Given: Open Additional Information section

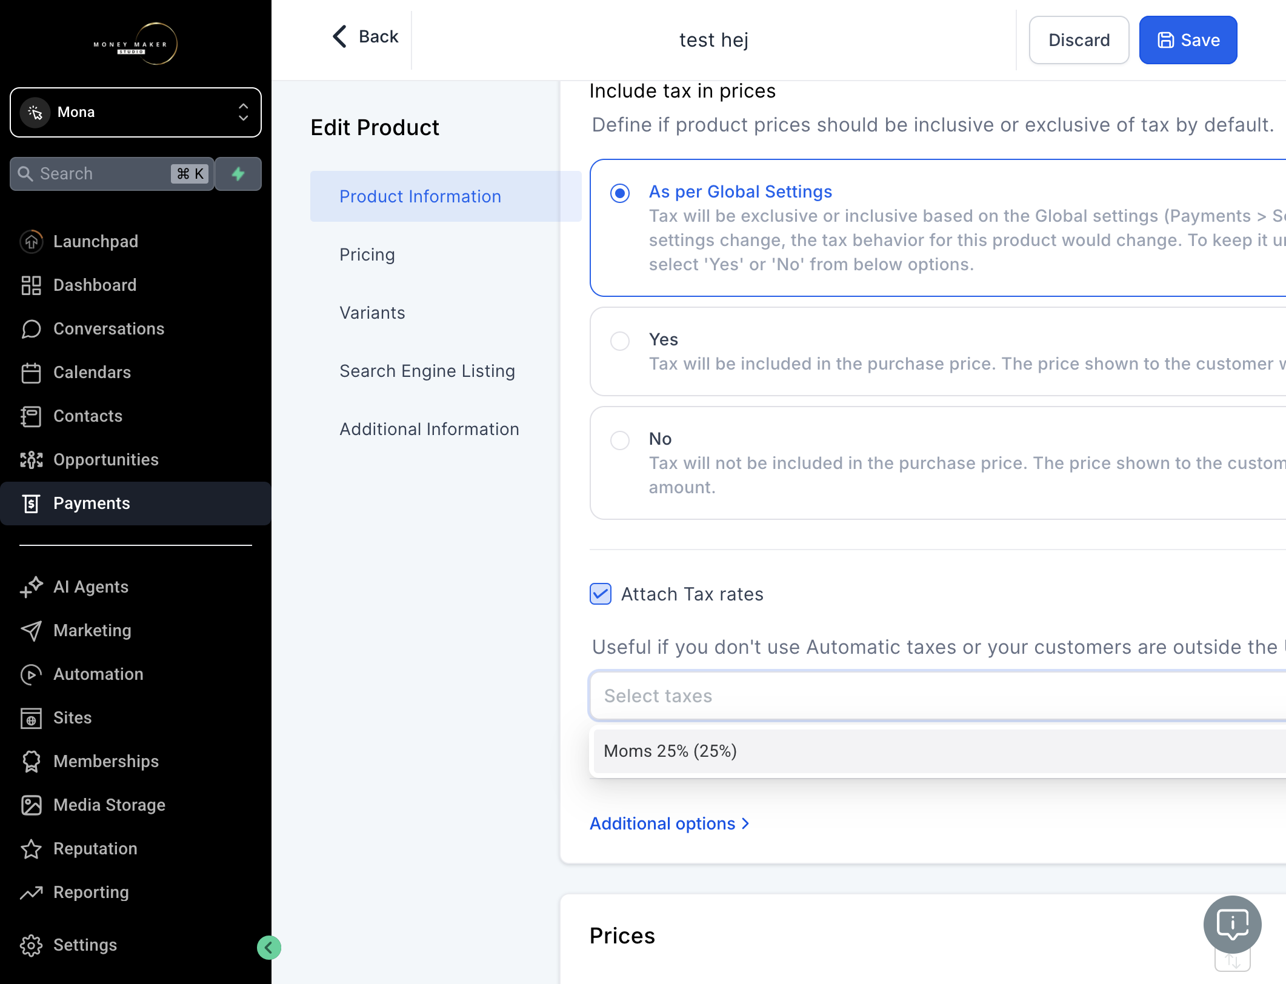Looking at the screenshot, I should pyautogui.click(x=429, y=429).
